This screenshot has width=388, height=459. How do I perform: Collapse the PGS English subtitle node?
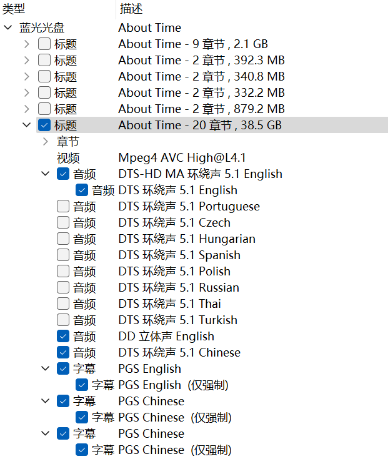pyautogui.click(x=46, y=368)
